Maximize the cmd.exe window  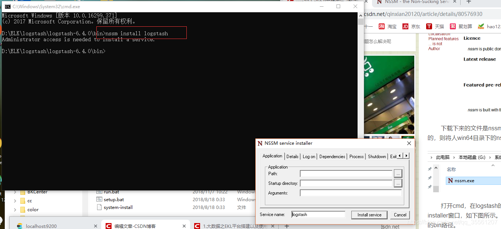(338, 6)
